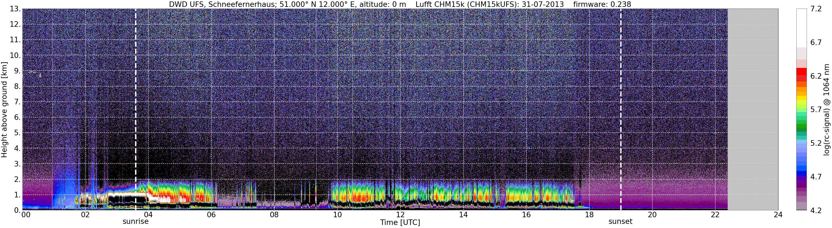Click the "02" time axis tick label
Screen dimensions: 832x228
(85, 215)
